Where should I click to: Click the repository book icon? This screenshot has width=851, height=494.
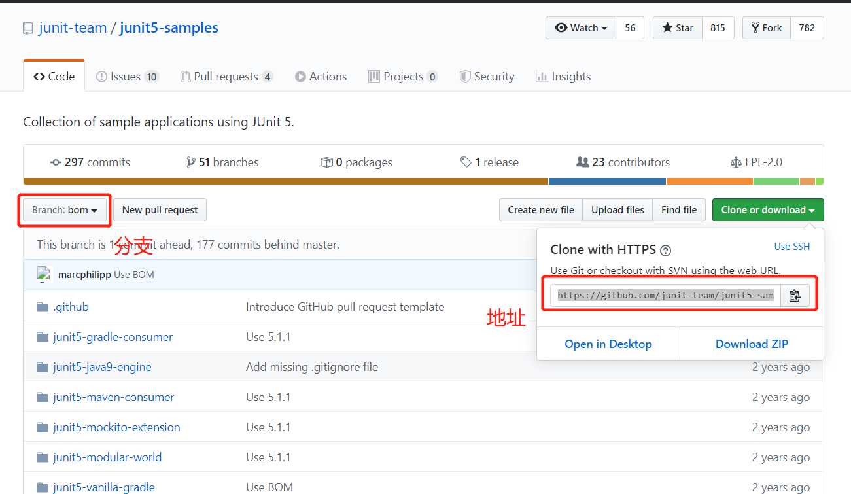click(x=27, y=28)
